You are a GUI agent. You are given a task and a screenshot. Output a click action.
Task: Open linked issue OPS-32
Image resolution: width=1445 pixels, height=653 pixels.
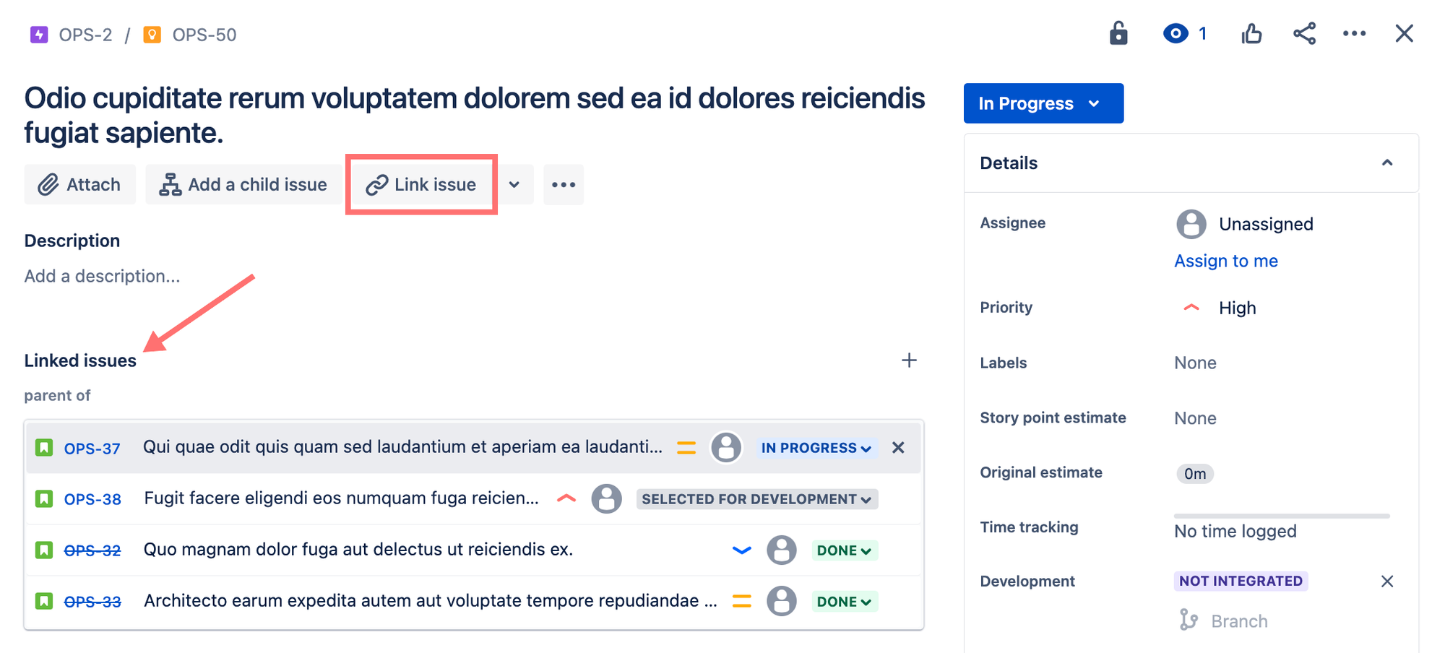[92, 550]
